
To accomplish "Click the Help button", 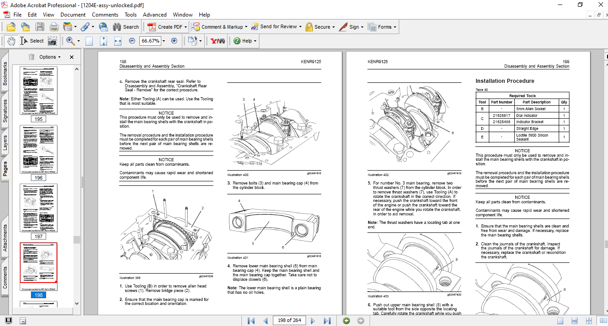I will coord(244,41).
